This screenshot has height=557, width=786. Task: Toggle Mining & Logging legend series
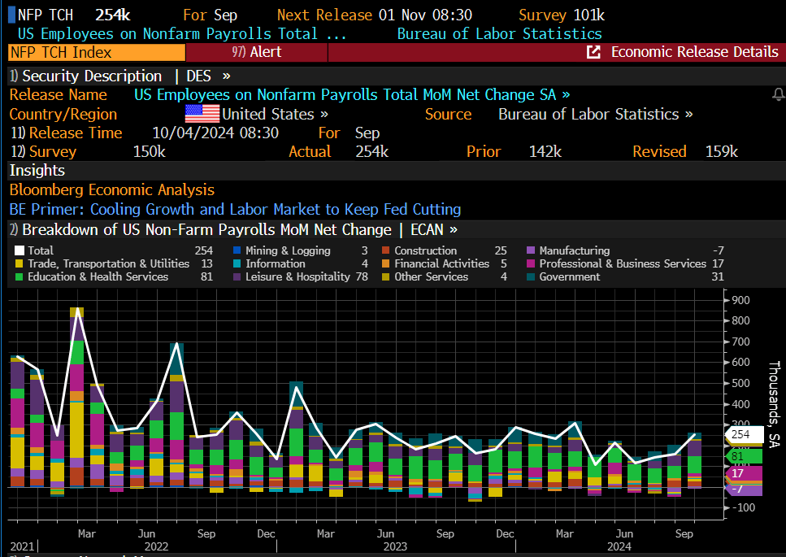point(237,250)
